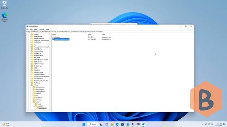Expand the Lock Screen key

pos(30,43)
